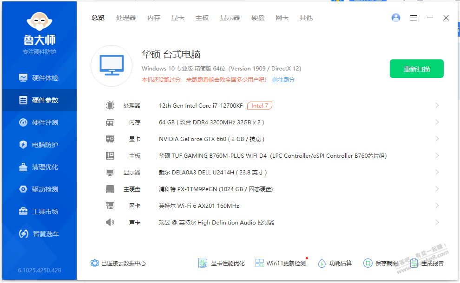460x283 pixels.
Task: Follow the 前往跑分 link
Action: pos(283,80)
